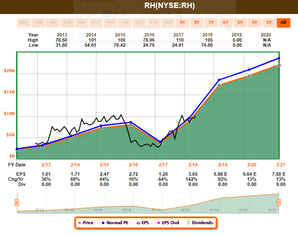
Task: Select the 10Y time range tab
Action: 168,23
